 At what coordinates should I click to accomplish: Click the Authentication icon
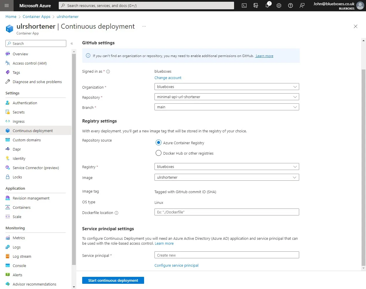[8, 103]
